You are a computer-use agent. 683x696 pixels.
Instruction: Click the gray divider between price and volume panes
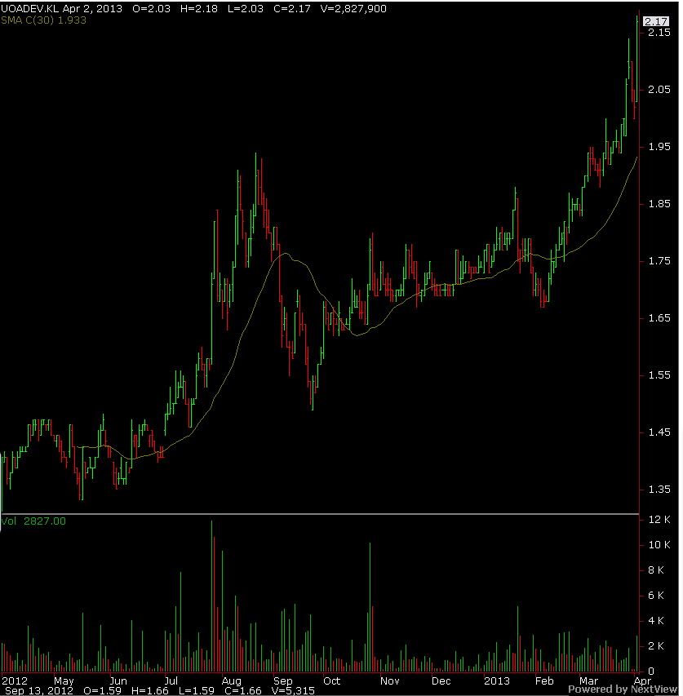320,514
